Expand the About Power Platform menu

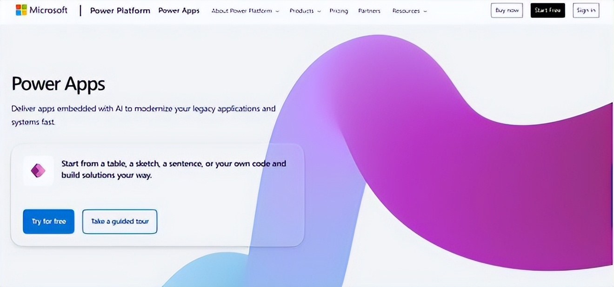point(245,11)
